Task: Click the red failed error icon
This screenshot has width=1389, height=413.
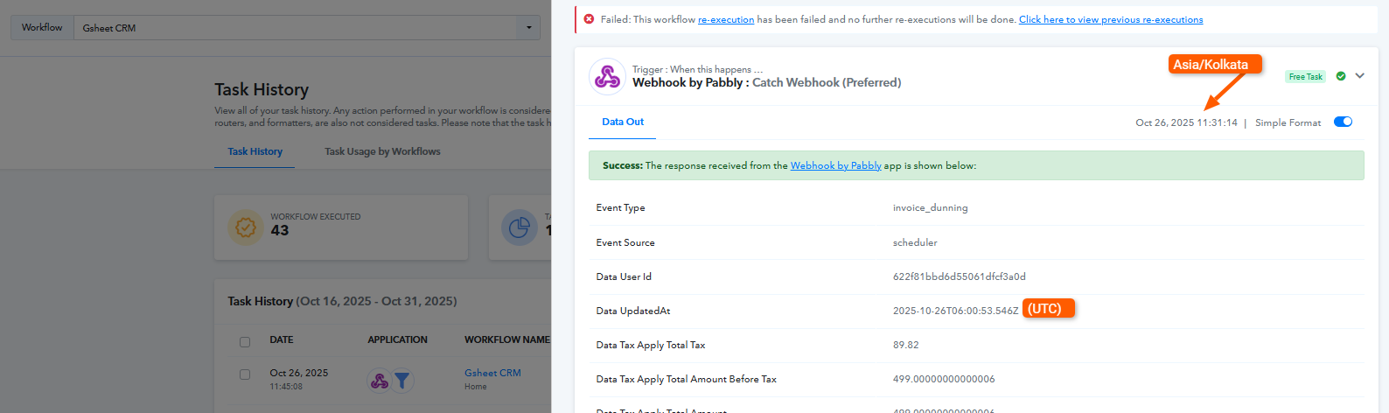Action: [589, 19]
